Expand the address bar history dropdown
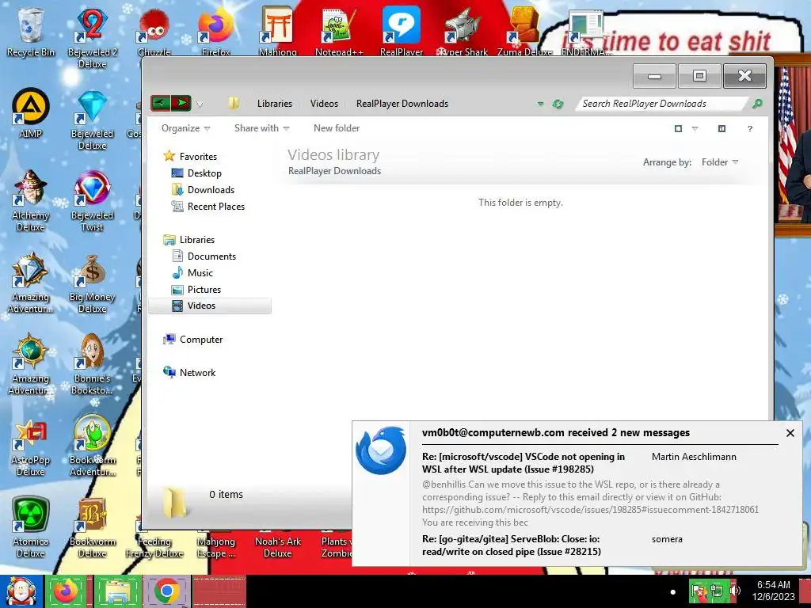The image size is (811, 608). coord(540,104)
